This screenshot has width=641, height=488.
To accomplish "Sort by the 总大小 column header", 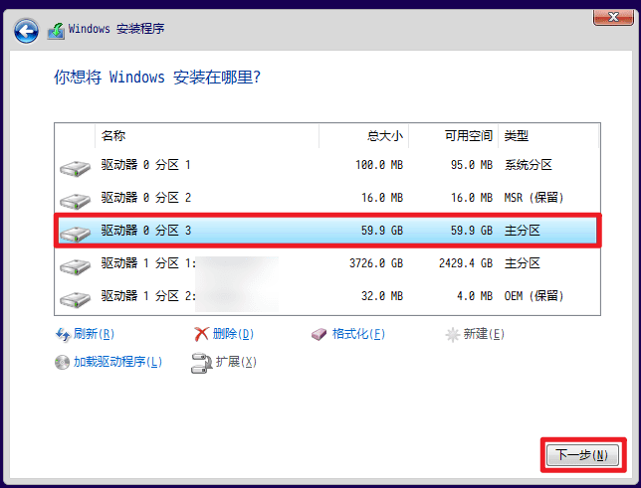I will click(364, 135).
